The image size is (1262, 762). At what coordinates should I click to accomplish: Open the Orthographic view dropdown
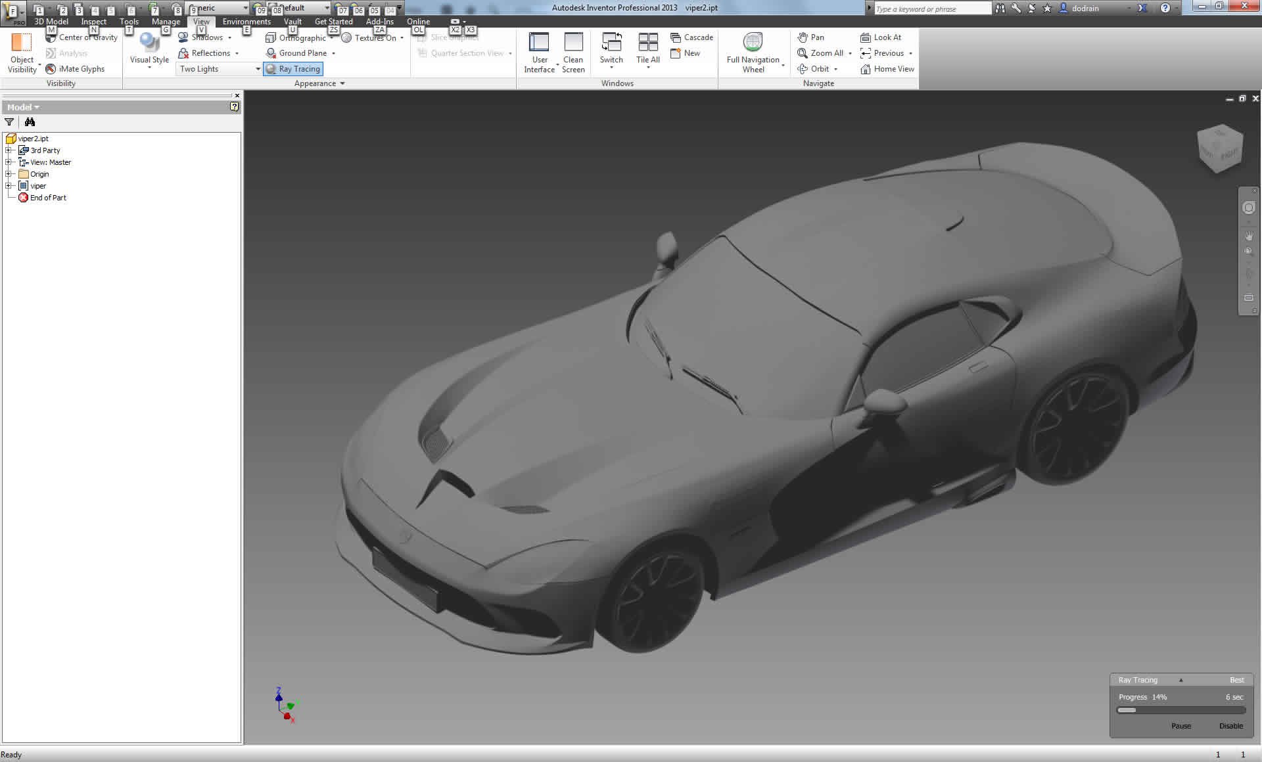point(335,37)
